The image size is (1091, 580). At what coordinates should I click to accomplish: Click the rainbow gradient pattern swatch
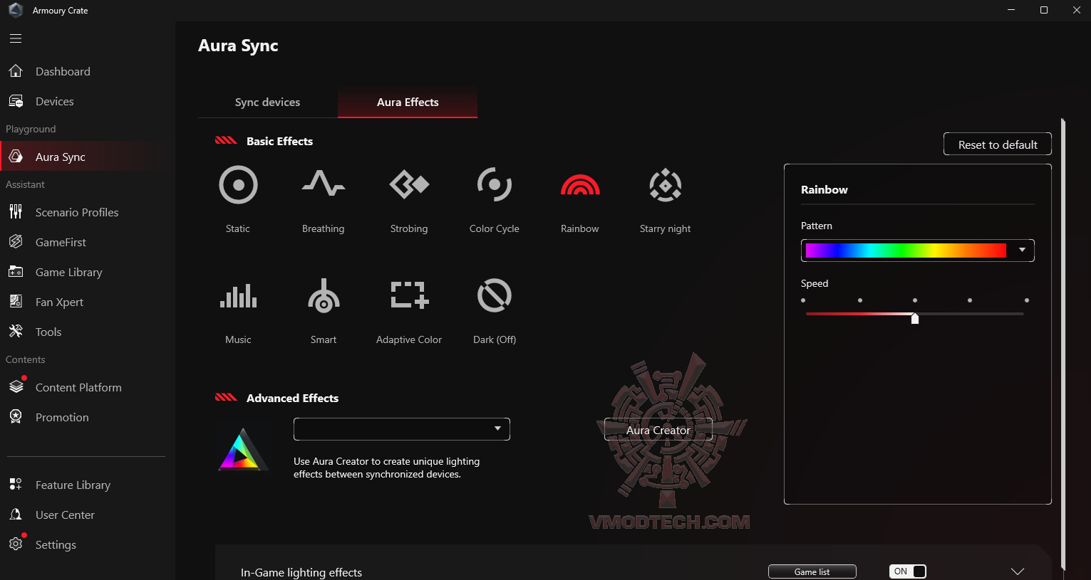click(x=906, y=251)
